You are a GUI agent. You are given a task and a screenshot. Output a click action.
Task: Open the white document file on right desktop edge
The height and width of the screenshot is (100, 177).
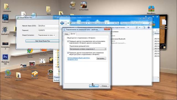click(x=164, y=24)
